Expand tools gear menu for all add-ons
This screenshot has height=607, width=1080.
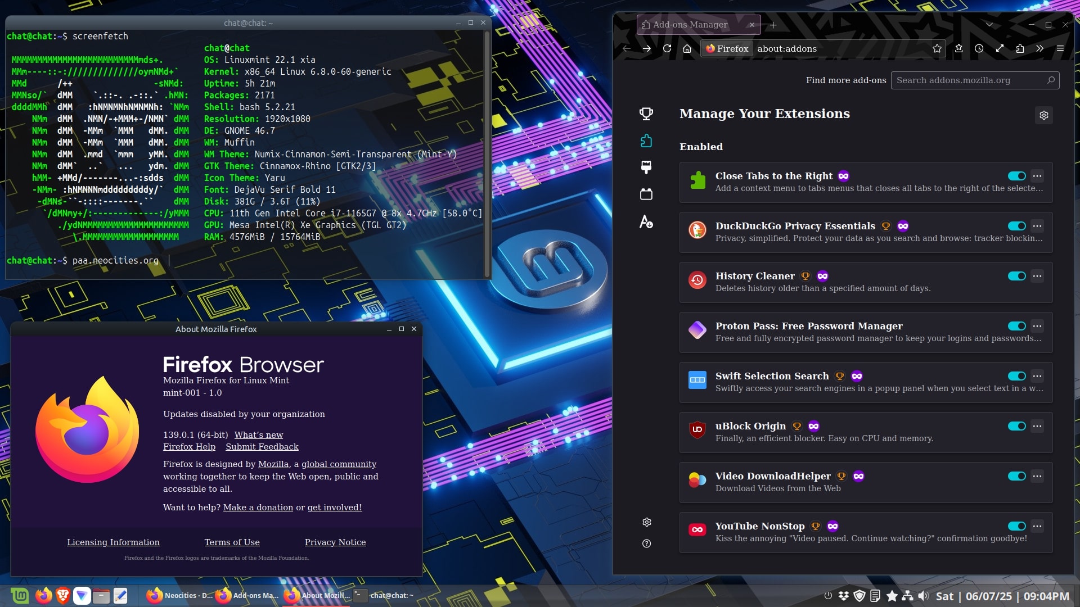[x=1044, y=115]
